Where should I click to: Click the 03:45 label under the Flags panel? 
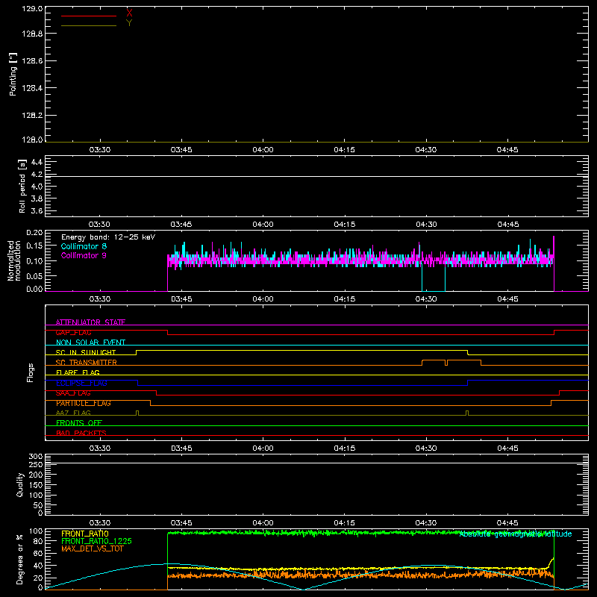(181, 448)
